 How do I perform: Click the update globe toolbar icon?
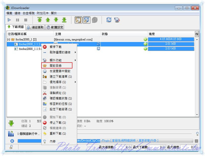(x=117, y=20)
